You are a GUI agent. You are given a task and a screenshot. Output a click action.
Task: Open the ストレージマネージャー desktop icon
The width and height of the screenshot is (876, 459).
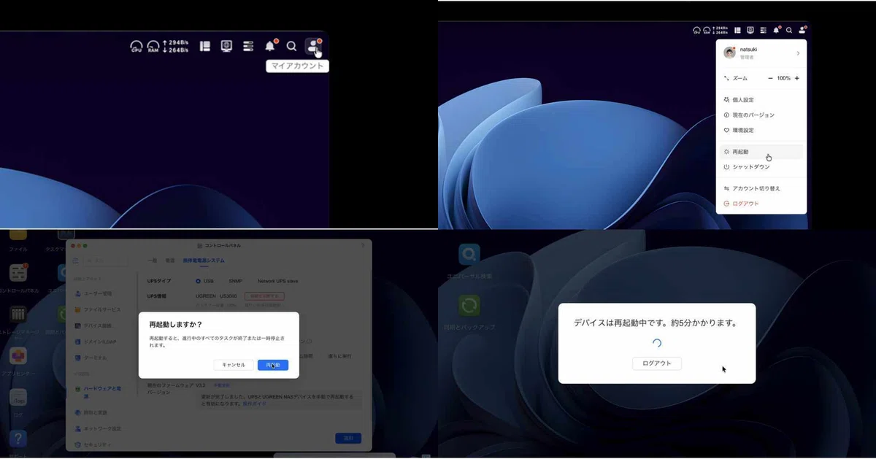(18, 315)
